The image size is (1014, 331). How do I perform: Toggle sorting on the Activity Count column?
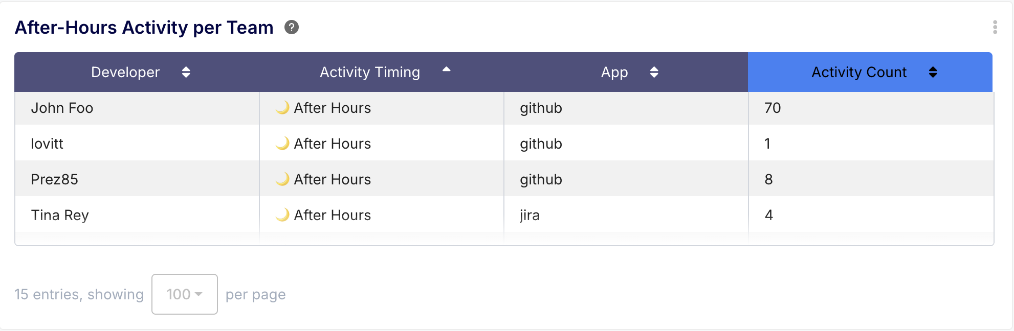click(934, 72)
